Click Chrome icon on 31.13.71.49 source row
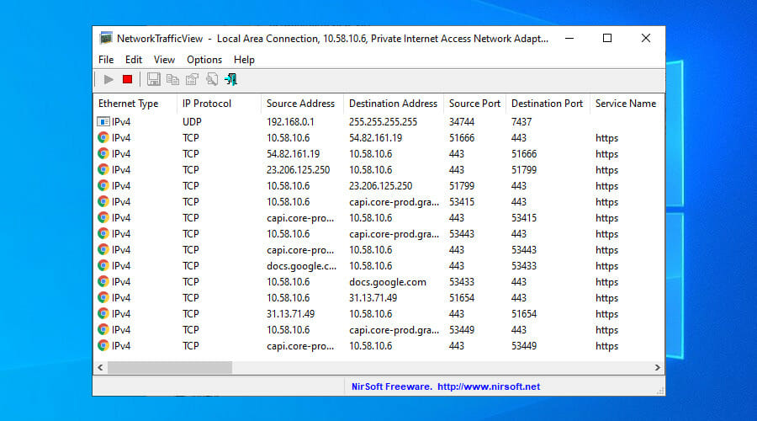Screen dimensions: 757x421 pos(103,313)
